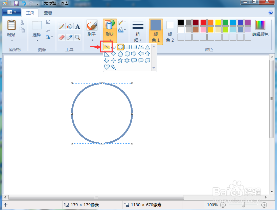Select the rounded rectangle shape
Screen dimensions: 277x210
pos(134,47)
